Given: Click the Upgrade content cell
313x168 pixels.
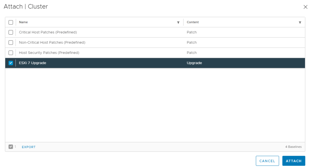Looking at the screenshot, I should pyautogui.click(x=194, y=63).
